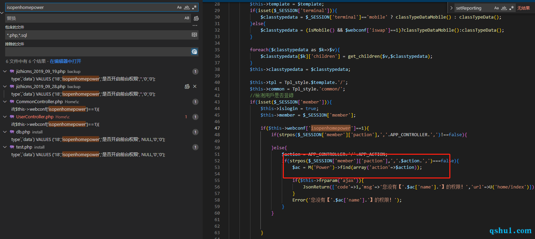Open match line under jizhicms_2019_09_19.php

click(x=83, y=79)
